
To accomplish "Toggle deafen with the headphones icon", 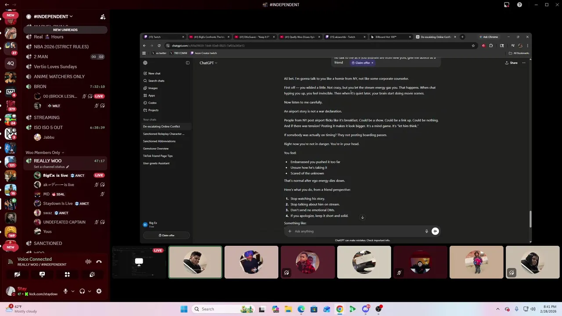I will coord(82,291).
